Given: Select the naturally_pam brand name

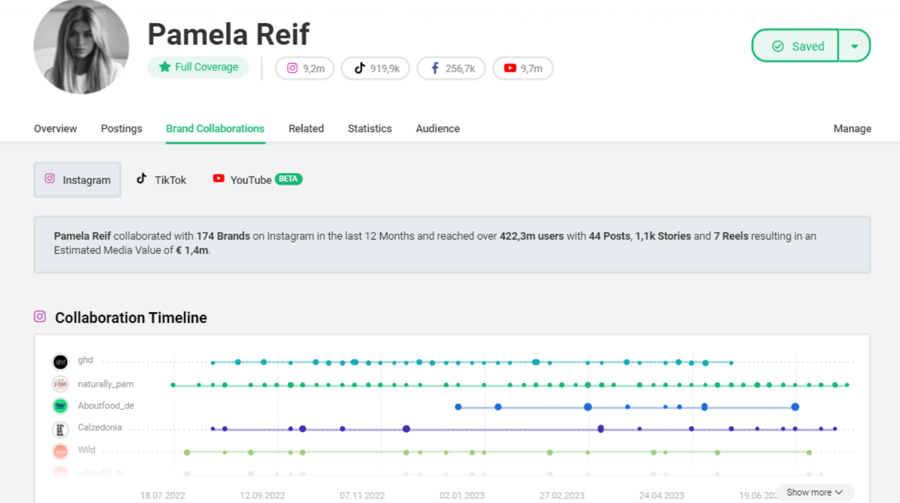Looking at the screenshot, I should [106, 384].
